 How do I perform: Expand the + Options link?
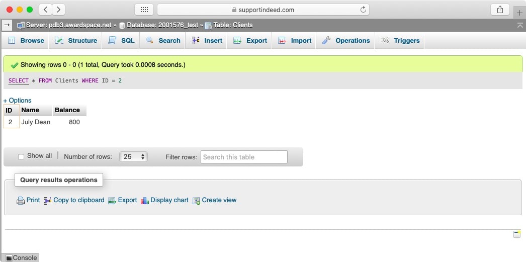pyautogui.click(x=18, y=101)
